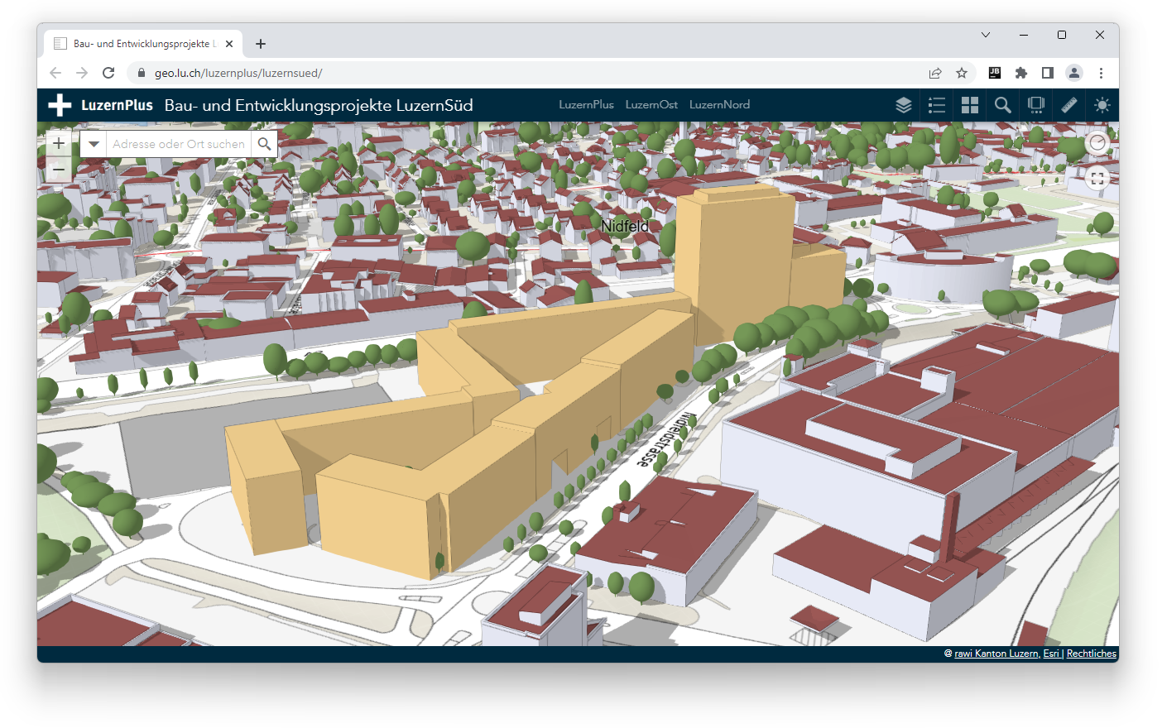Bookmark this page with the star
The height and width of the screenshot is (728, 1162).
click(x=962, y=73)
